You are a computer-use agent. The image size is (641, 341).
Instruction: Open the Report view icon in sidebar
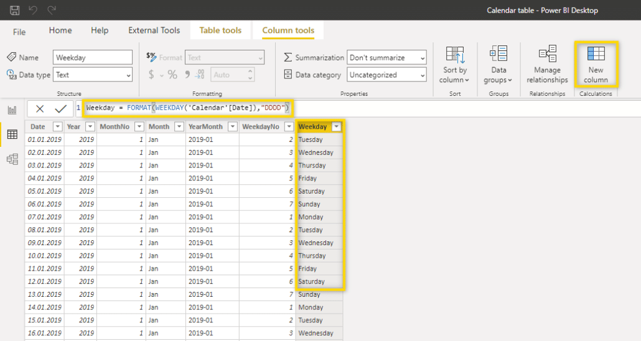click(12, 110)
